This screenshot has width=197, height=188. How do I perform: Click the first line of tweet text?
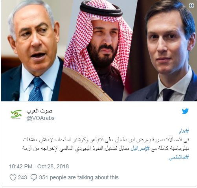[106, 140]
